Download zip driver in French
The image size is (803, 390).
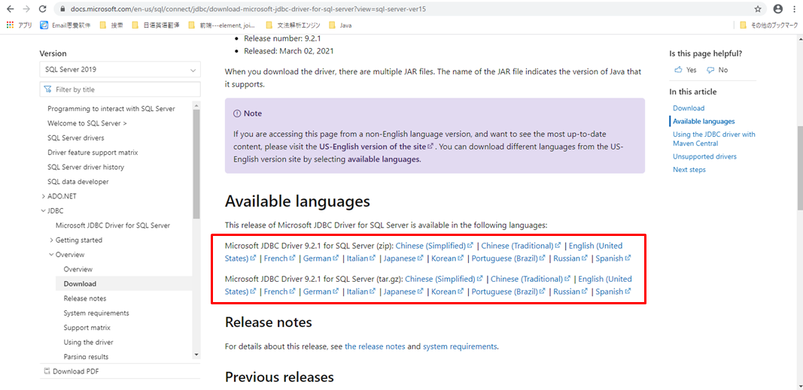(280, 258)
